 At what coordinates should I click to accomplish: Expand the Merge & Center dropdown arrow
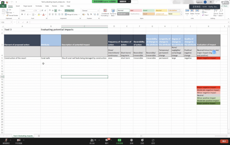[x=79, y=14]
